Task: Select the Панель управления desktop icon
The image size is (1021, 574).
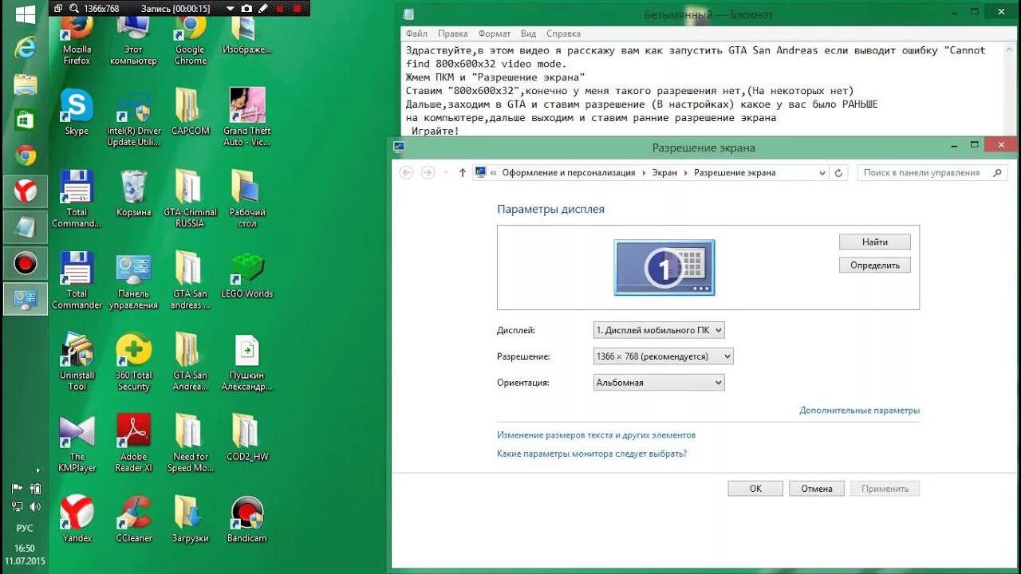Action: (133, 281)
